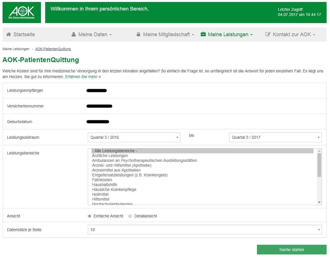Screen dimensions: 330x257
Task: Click the person icon beside Meine Daten
Action: [x=73, y=34]
